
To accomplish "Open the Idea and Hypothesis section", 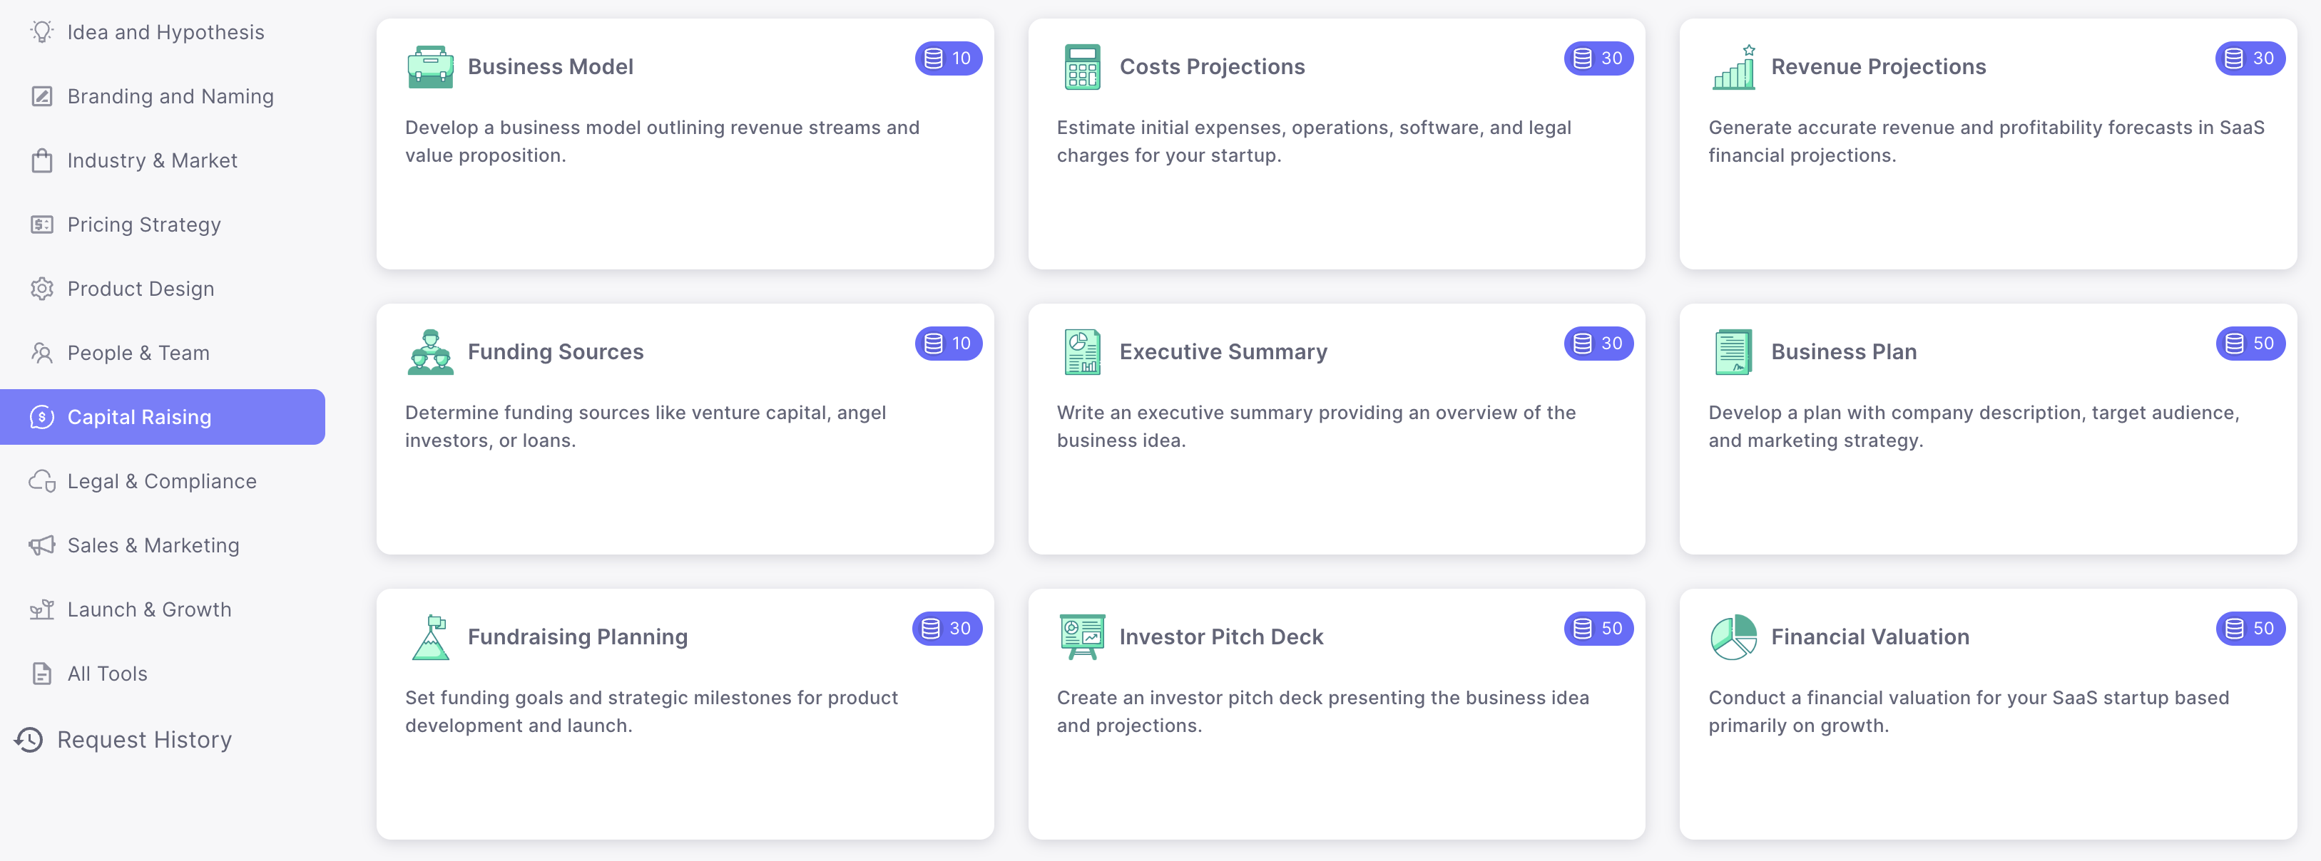I will (x=165, y=32).
